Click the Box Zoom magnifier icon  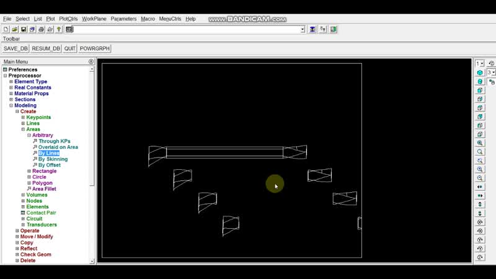coord(480,152)
